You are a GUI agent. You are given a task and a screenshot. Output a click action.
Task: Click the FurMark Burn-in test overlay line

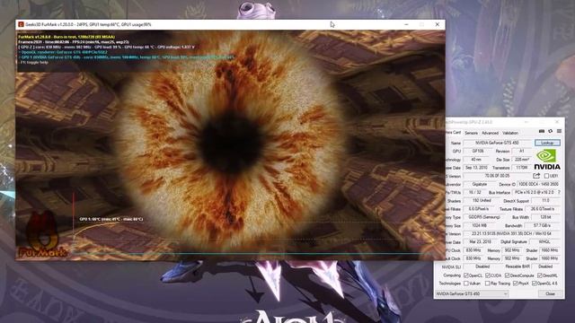pos(66,37)
